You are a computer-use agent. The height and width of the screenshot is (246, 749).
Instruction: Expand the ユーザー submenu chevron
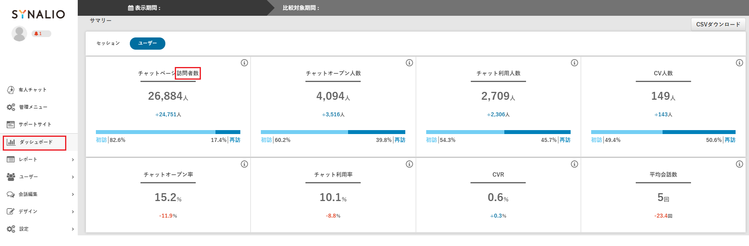(73, 177)
